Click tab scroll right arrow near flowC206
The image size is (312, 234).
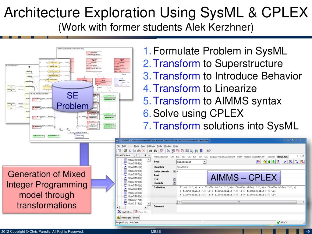coord(300,156)
